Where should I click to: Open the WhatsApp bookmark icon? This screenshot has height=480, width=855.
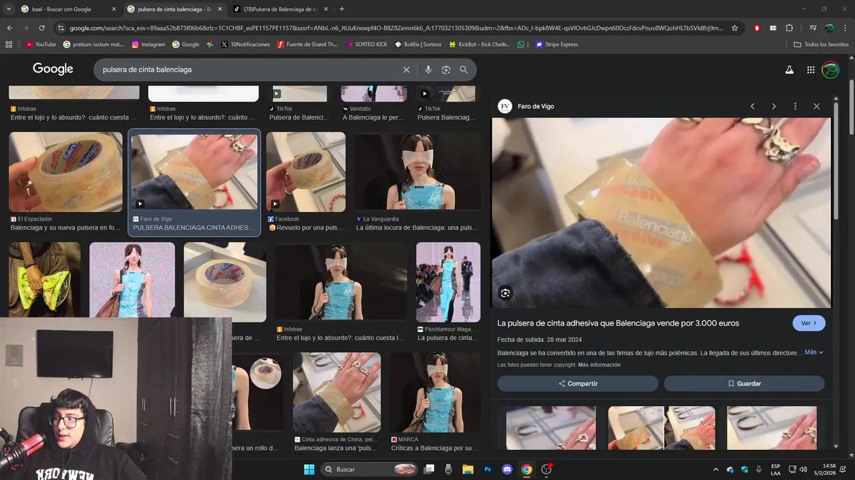click(521, 45)
